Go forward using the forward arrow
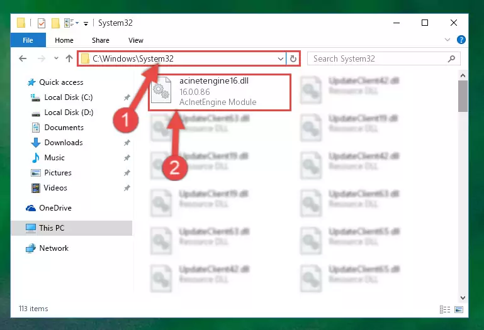Viewport: 484px width, 330px height. pyautogui.click(x=41, y=58)
